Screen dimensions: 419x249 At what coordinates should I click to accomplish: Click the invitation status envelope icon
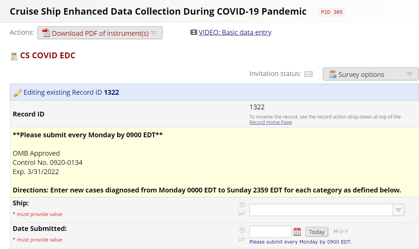pyautogui.click(x=308, y=74)
